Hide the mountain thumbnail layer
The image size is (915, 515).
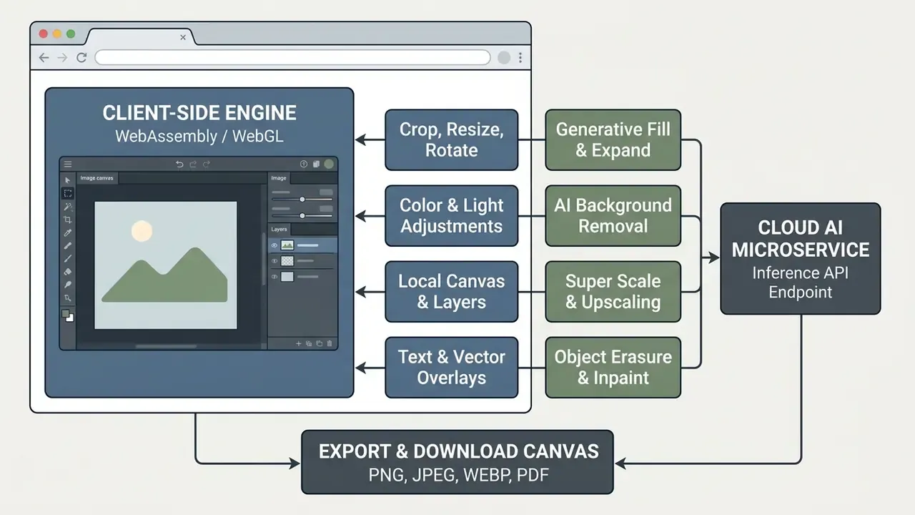274,245
